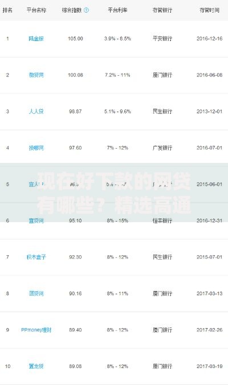The image size is (228, 385).
Task: Open the 团贷网 platform link
Action: 36,293
